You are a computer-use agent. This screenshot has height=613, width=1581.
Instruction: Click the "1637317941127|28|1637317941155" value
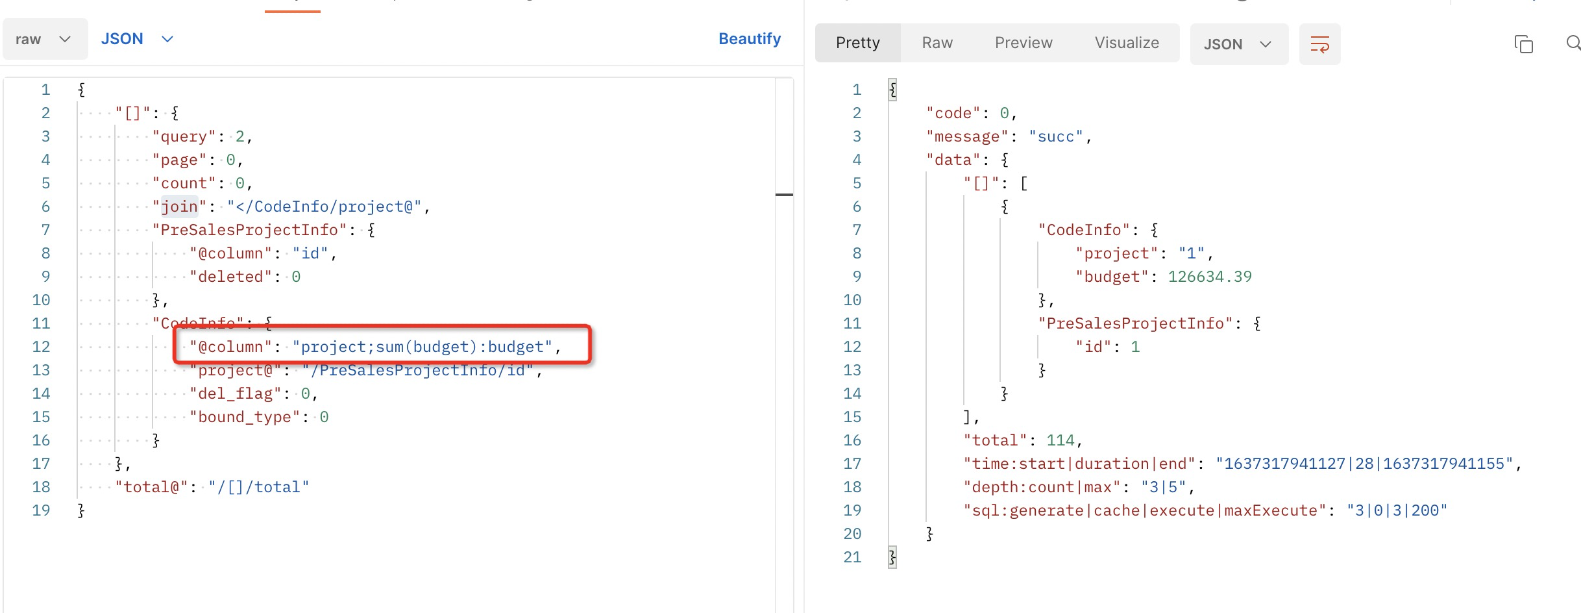tap(1365, 464)
